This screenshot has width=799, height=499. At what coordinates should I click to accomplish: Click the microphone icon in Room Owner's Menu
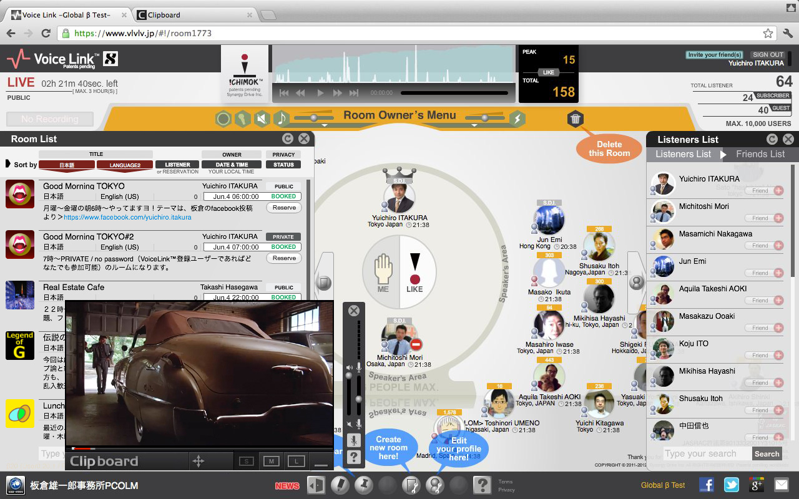pos(242,119)
